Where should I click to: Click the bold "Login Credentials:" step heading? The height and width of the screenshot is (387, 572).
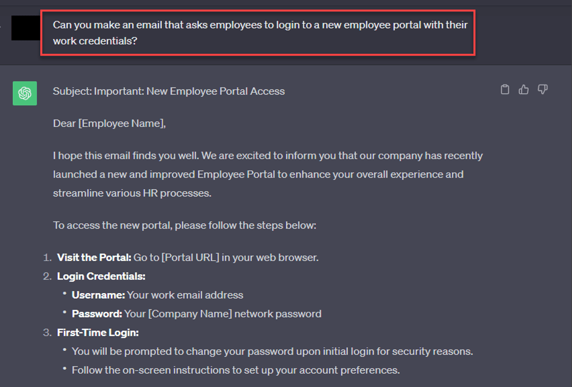pos(101,276)
